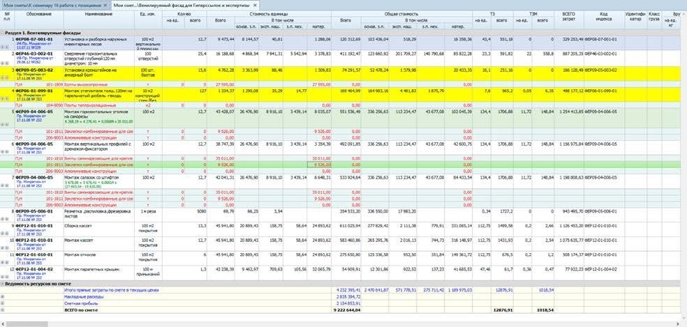Switch to the 'К семинару 16 работа с позициями' tab
This screenshot has height=327, width=687.
coord(52,6)
